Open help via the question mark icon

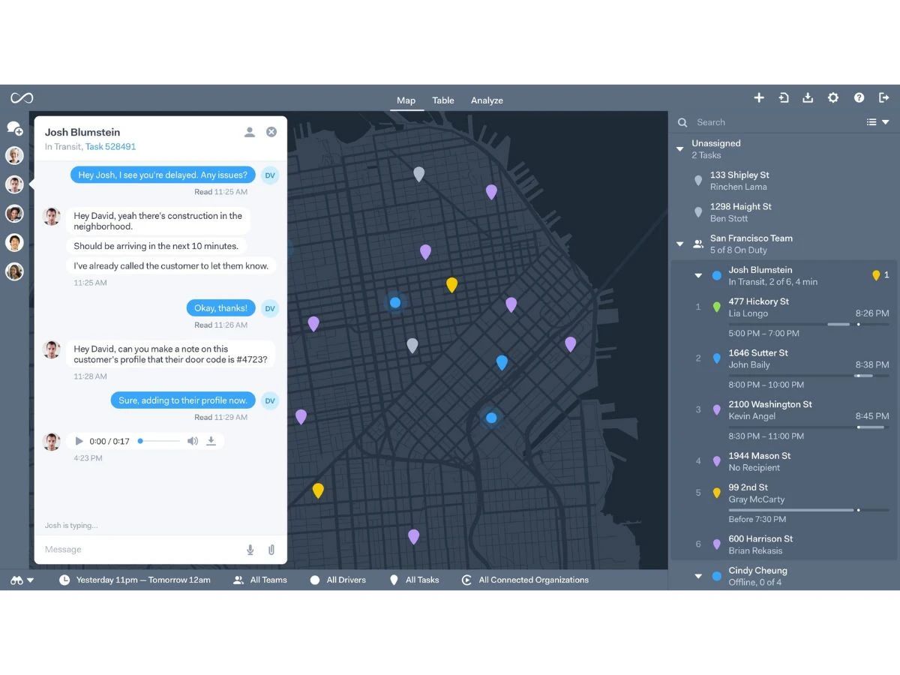click(859, 97)
